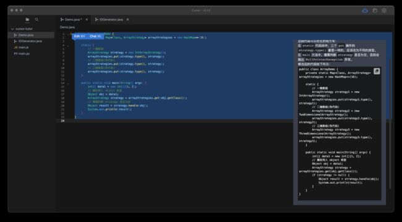Copy the suggested code with the copy icon
The width and height of the screenshot is (402, 222).
pos(377,71)
